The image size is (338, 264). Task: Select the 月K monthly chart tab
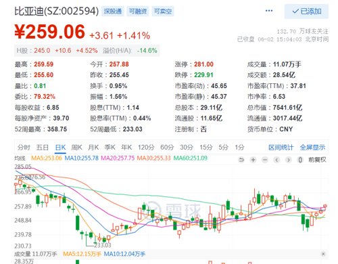(93, 148)
